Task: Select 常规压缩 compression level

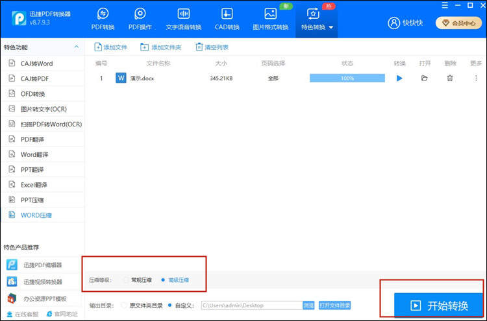Action: [137, 280]
